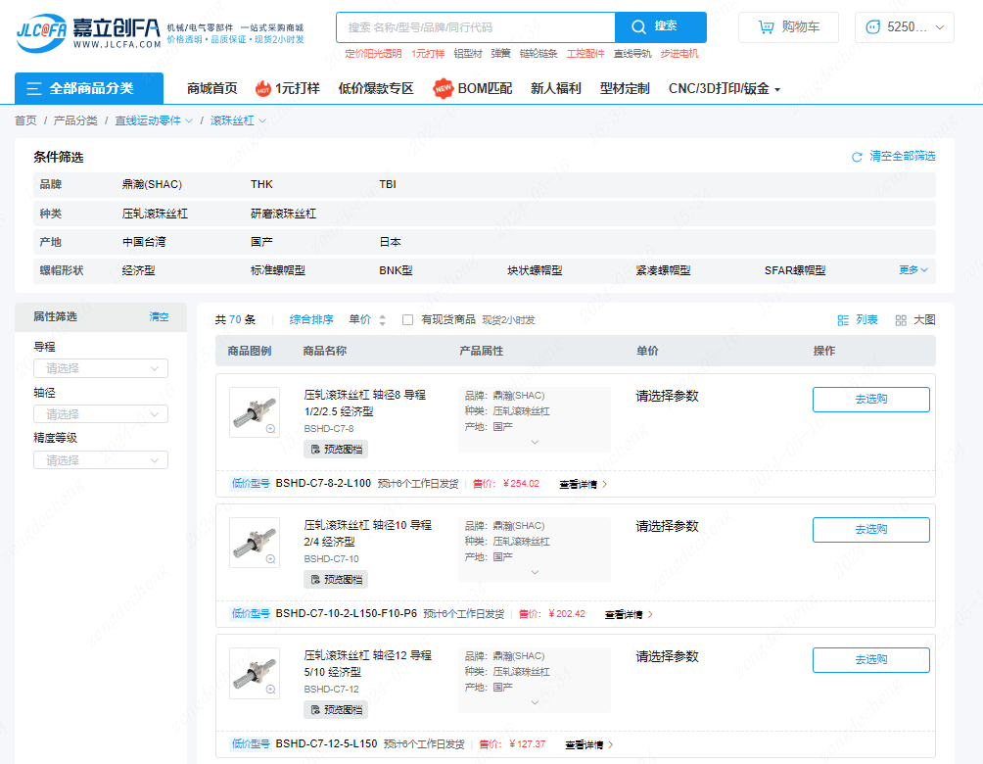Sort by unit price arrows

[x=382, y=320]
